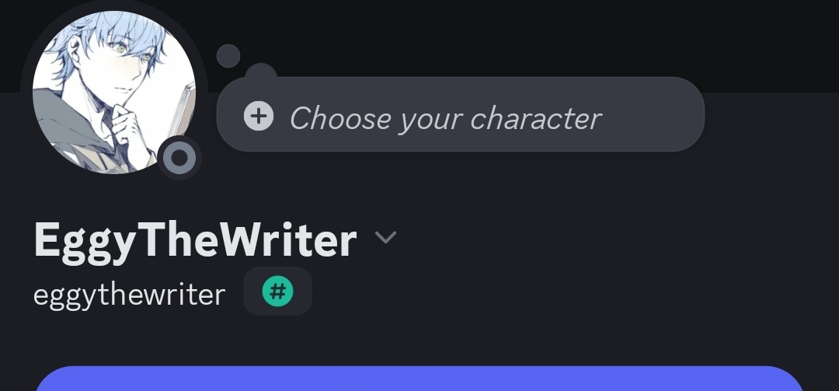Click the invisible status ring on avatar
The width and height of the screenshot is (839, 391).
coord(180,159)
